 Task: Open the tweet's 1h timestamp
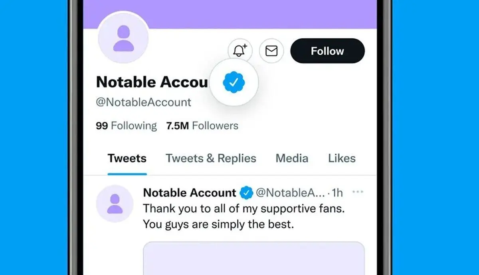(337, 193)
